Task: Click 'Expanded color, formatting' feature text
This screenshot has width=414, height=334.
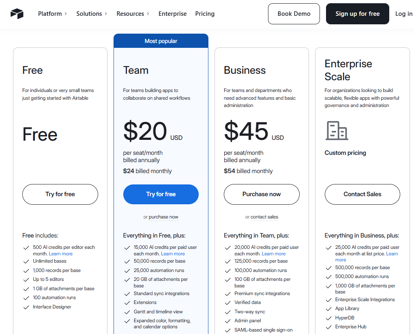Action: tap(162, 324)
